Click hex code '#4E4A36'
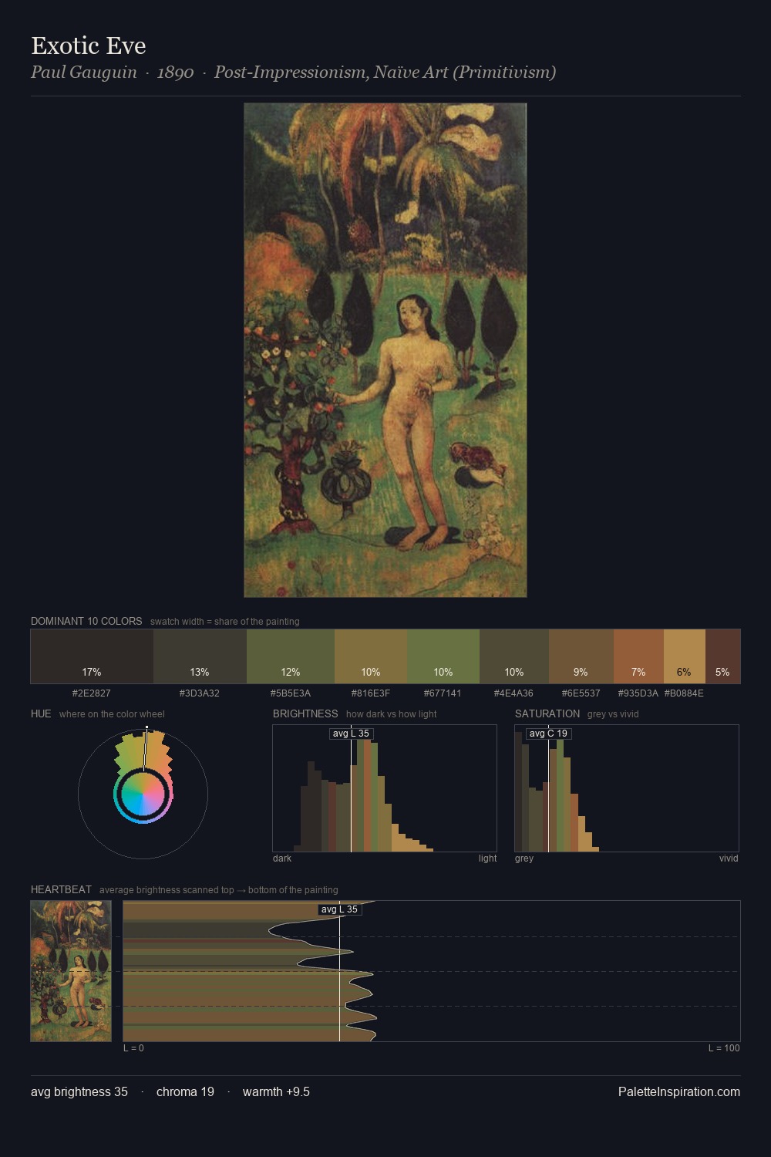Screen dimensions: 771x1157 tap(514, 693)
